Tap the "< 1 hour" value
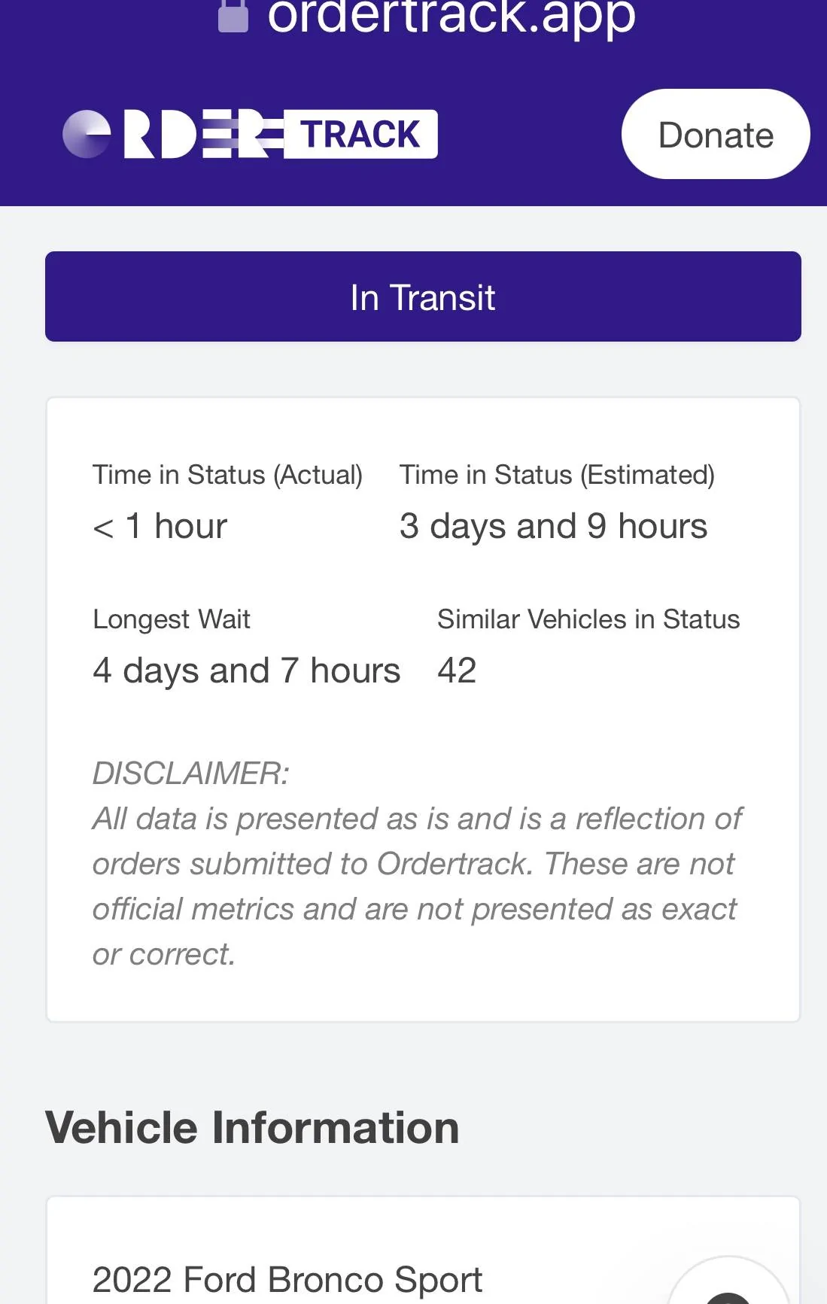 pyautogui.click(x=160, y=526)
